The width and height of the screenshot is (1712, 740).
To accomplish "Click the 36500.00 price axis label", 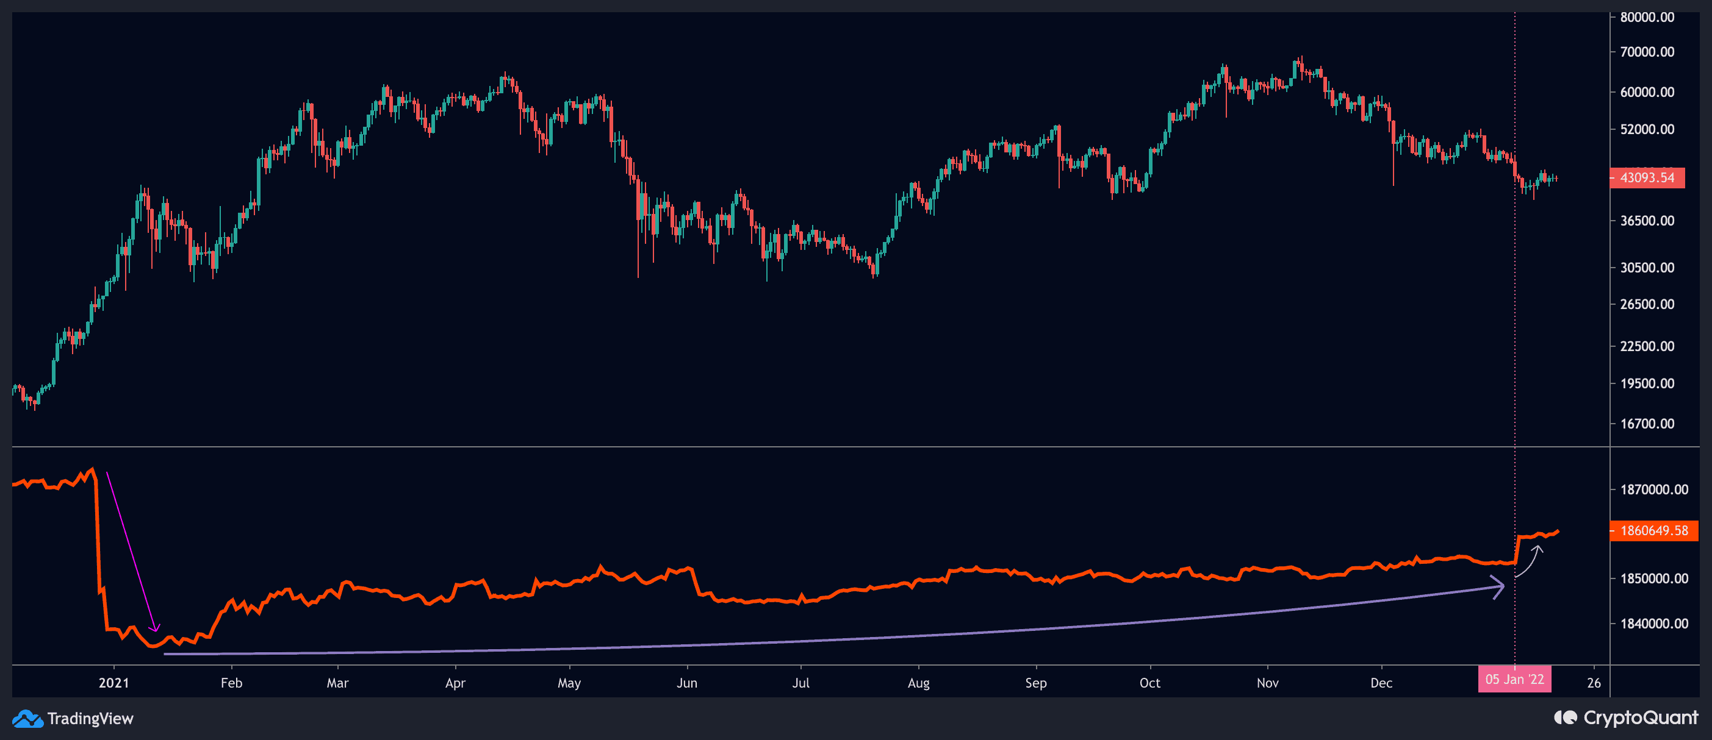I will pos(1647,221).
